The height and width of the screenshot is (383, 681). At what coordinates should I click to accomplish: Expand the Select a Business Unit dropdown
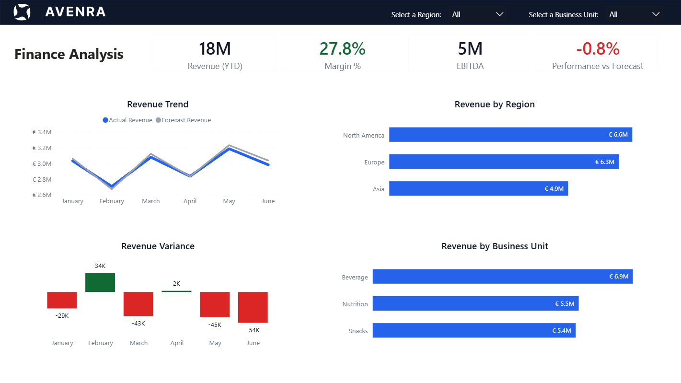coord(634,14)
